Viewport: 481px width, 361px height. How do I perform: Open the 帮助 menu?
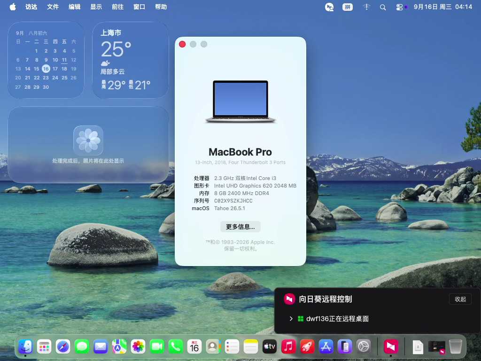click(x=161, y=7)
